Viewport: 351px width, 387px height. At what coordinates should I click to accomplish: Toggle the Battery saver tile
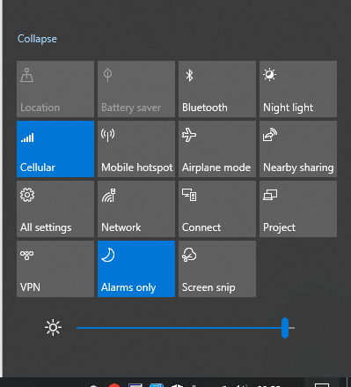coord(136,89)
